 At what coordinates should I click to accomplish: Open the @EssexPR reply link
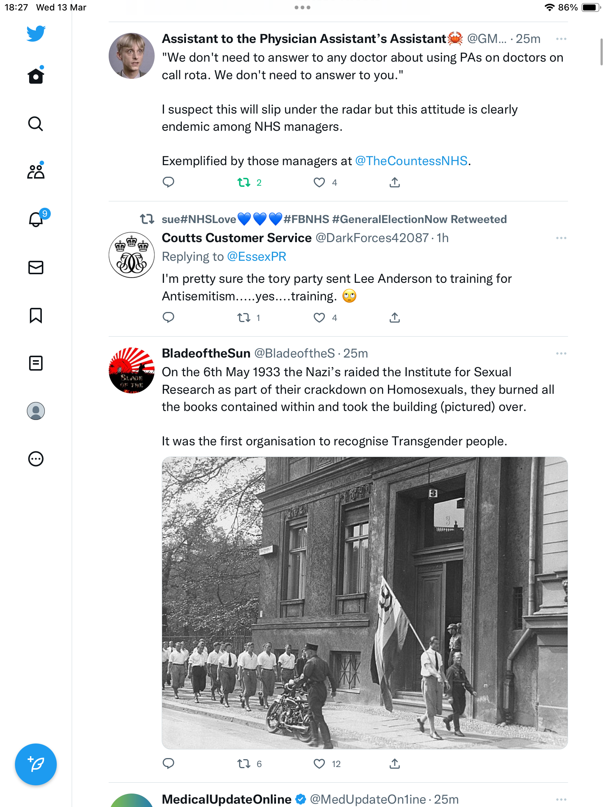coord(257,257)
